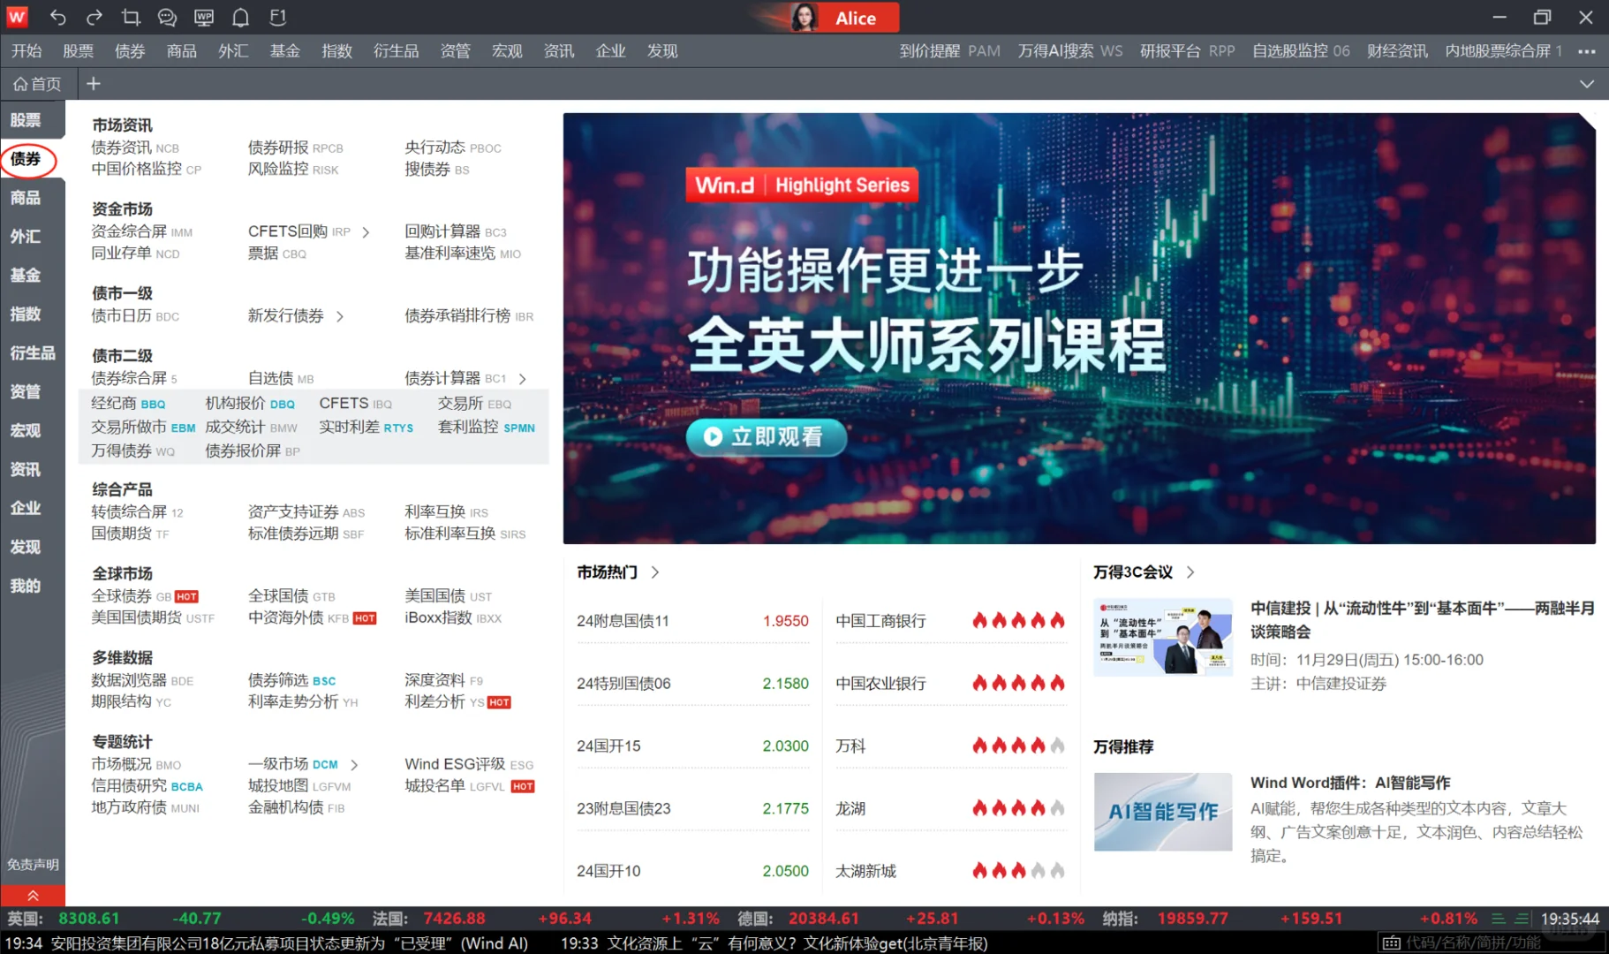This screenshot has height=954, width=1609.
Task: Open the three-dots overflow menu on the shortcut bar
Action: [1587, 51]
